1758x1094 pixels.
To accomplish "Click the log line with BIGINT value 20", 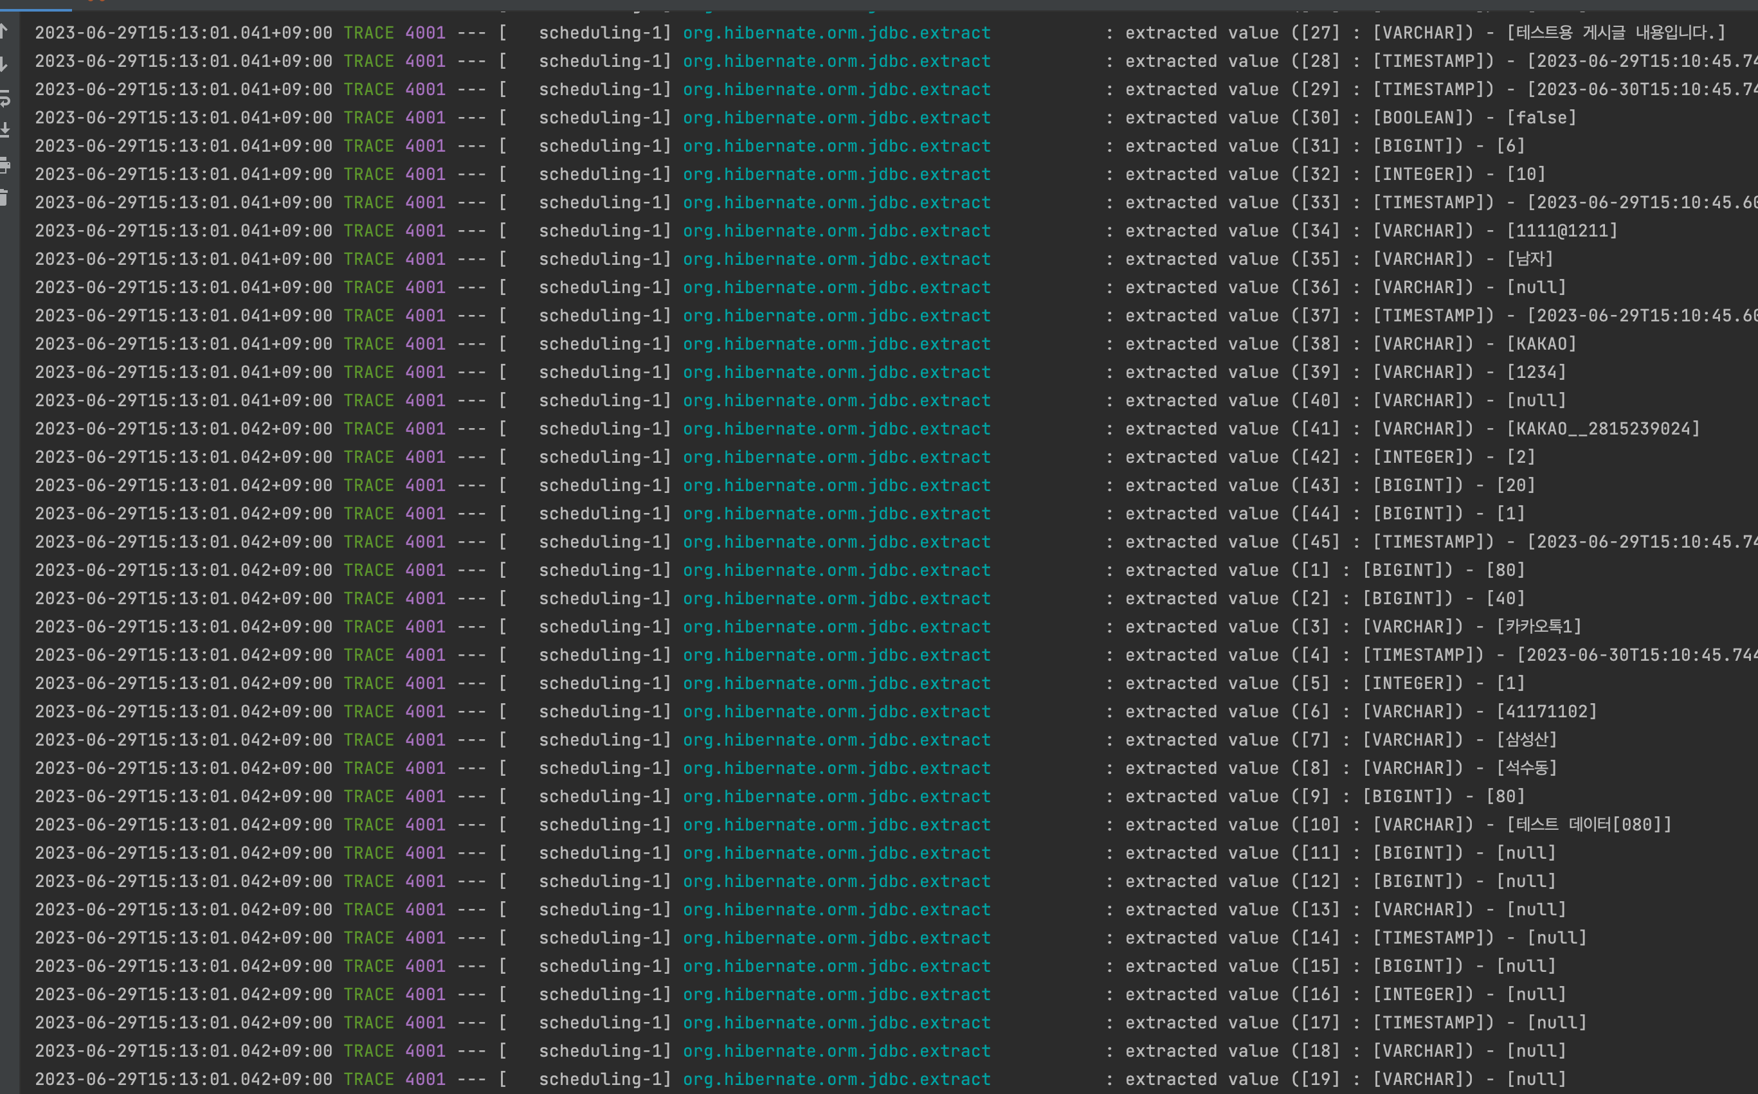I will pyautogui.click(x=1516, y=485).
